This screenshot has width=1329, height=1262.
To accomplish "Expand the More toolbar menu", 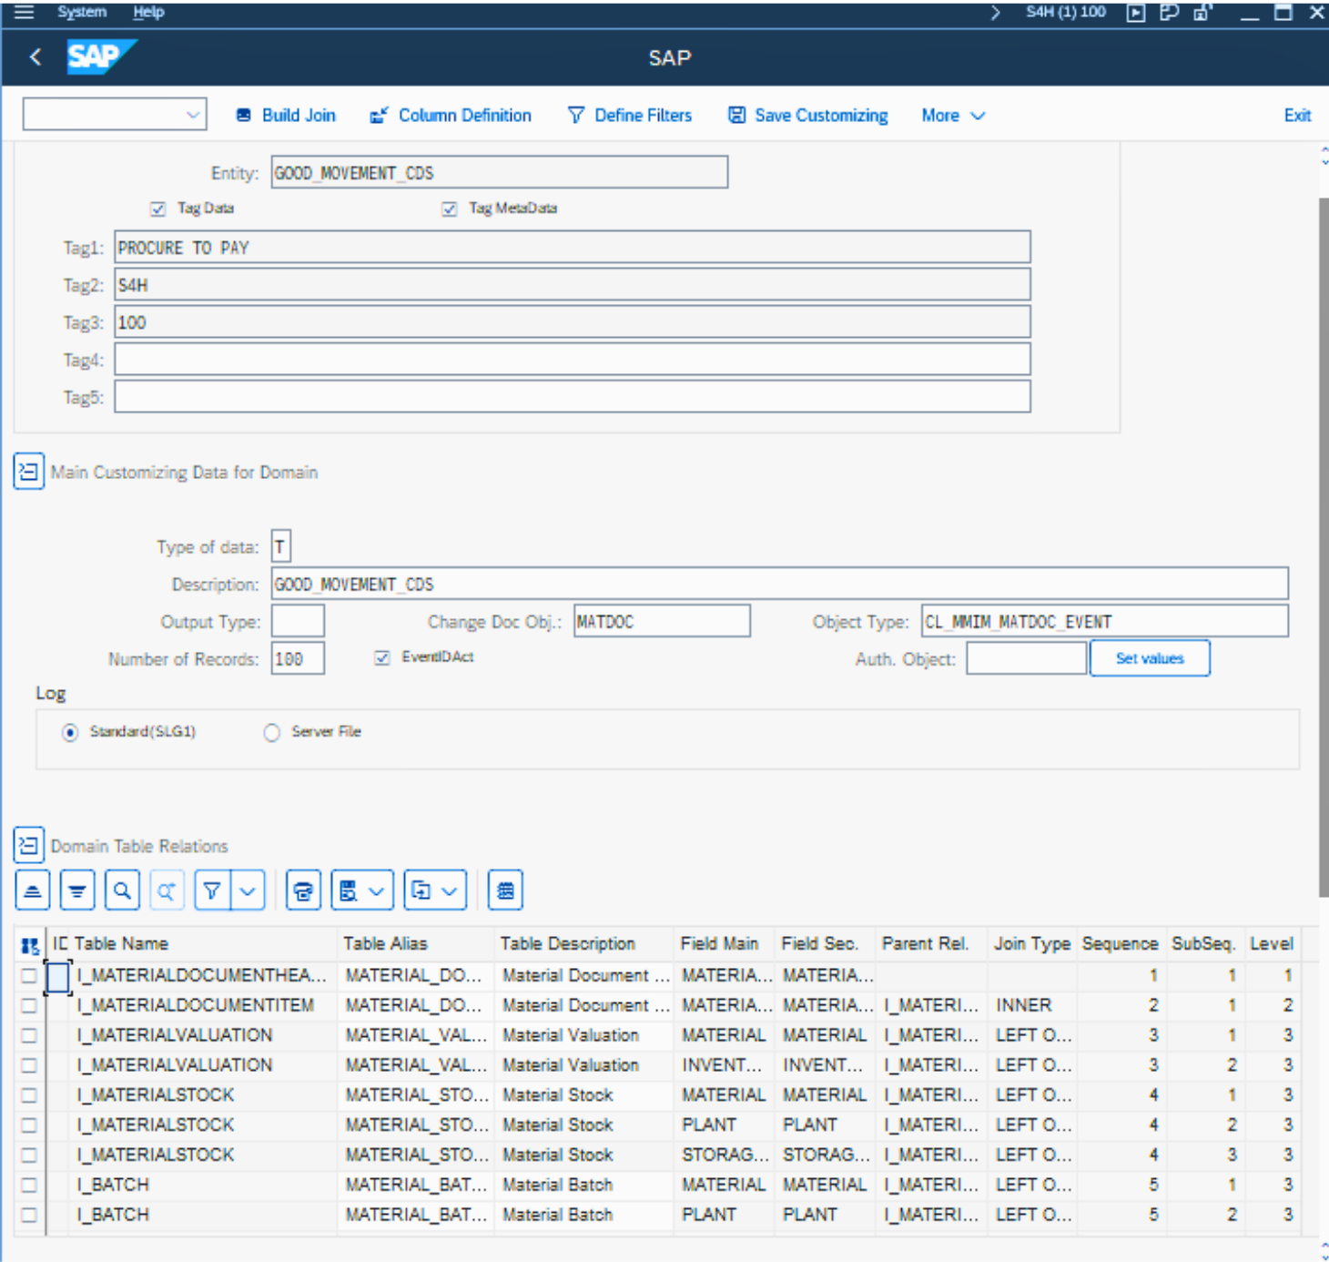I will 952,116.
